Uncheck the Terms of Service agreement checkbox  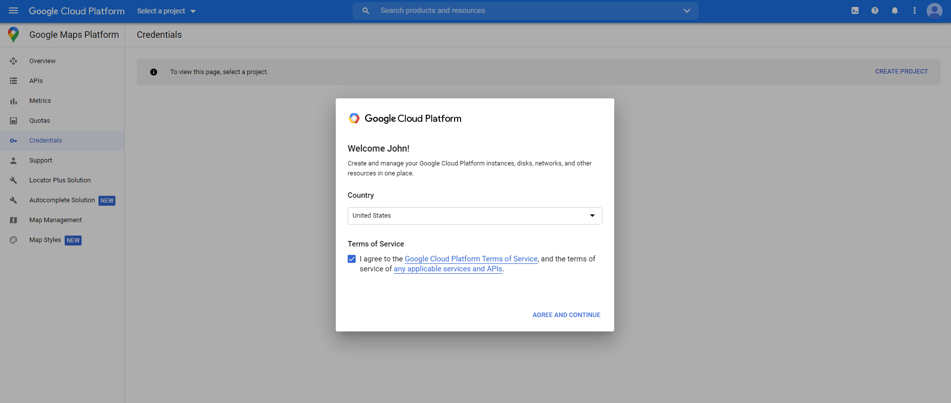(352, 259)
